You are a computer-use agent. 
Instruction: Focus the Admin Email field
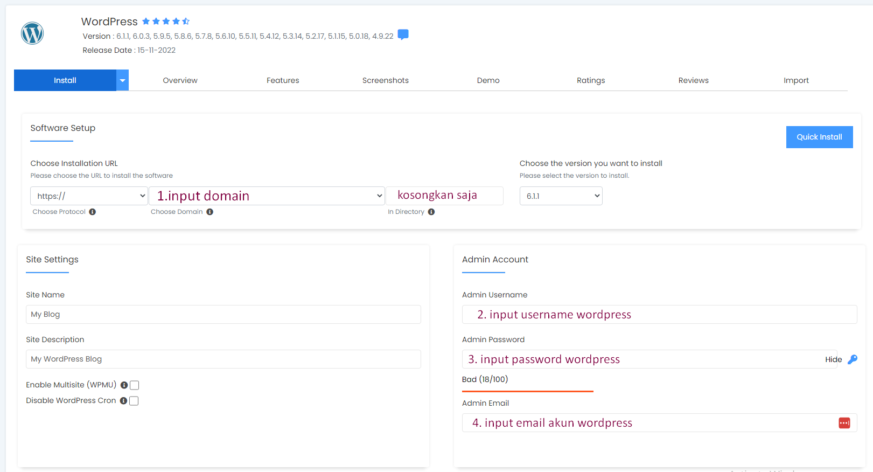tap(660, 423)
